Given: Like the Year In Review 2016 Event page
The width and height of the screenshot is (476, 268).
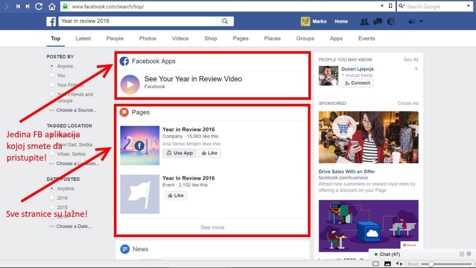Looking at the screenshot, I should coord(176,196).
